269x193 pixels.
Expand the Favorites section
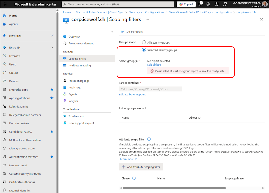click(x=52, y=36)
